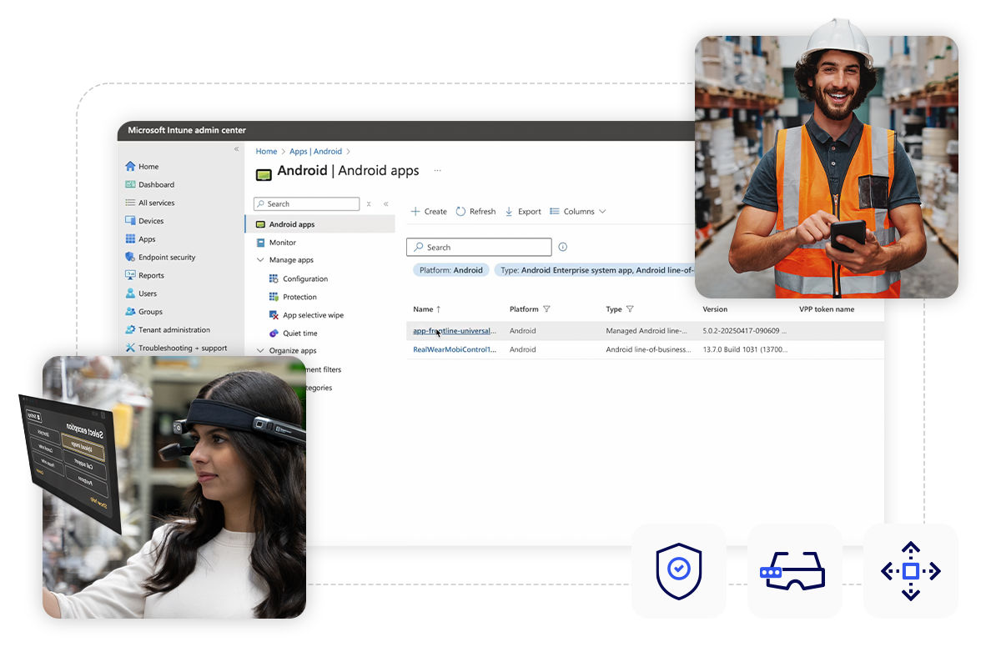Click the shield checkmark security tile
This screenshot has width=1001, height=667.
pyautogui.click(x=678, y=571)
